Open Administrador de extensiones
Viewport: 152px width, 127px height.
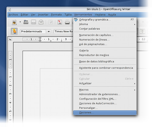point(105,94)
